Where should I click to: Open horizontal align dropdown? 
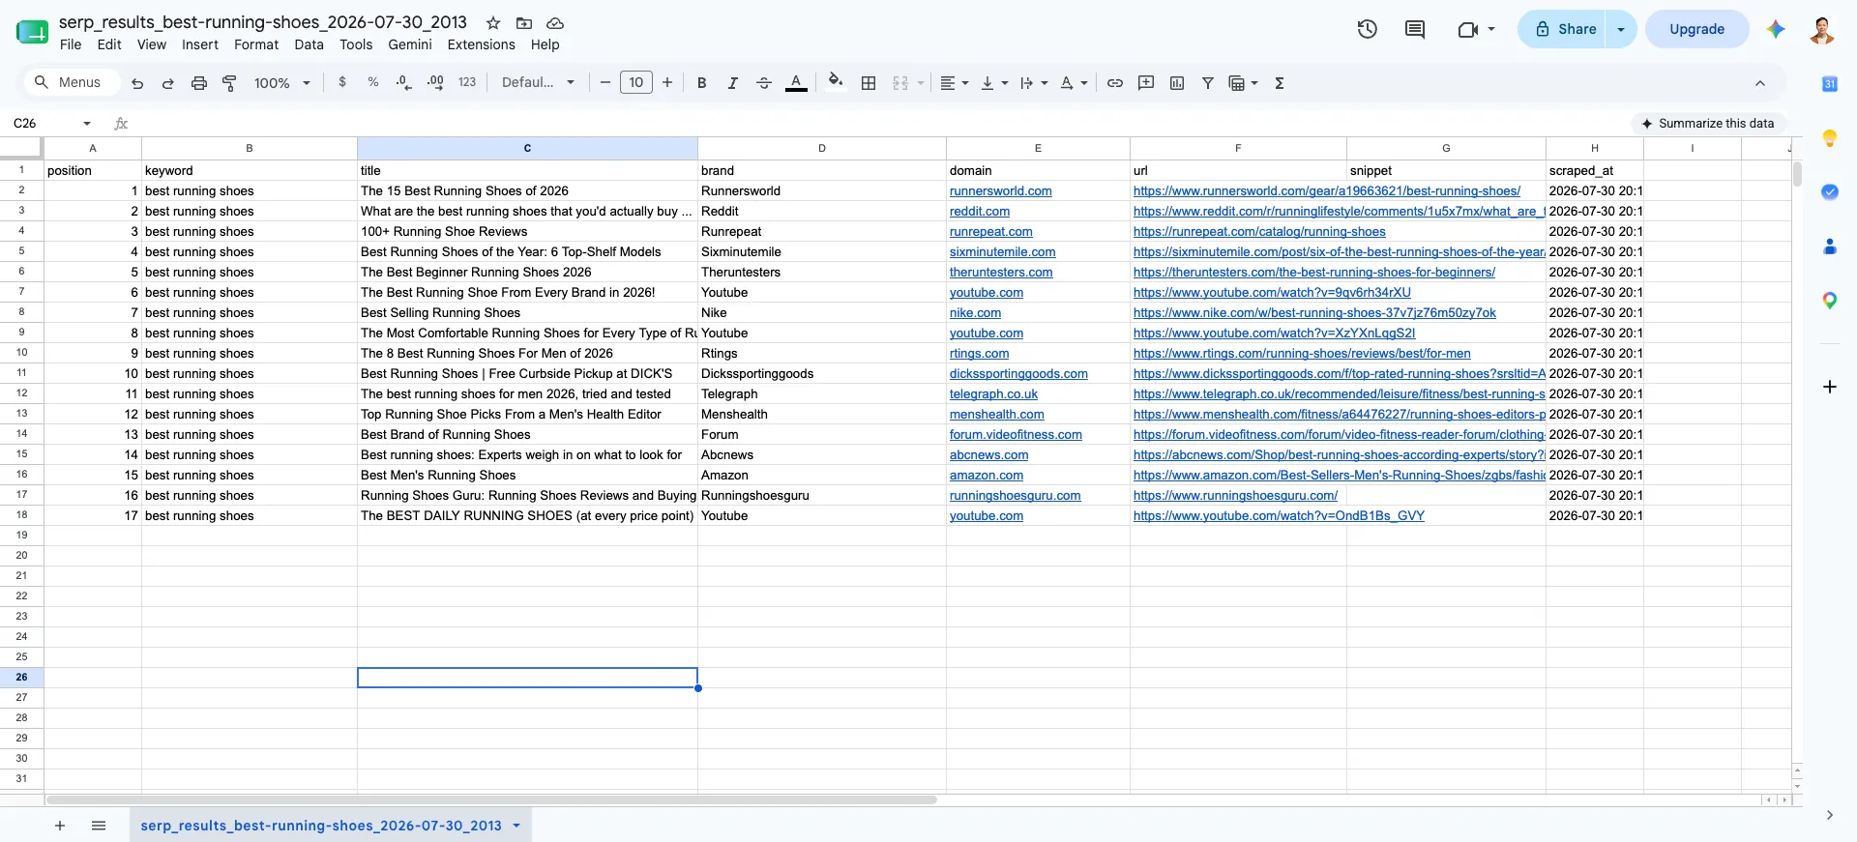click(x=955, y=83)
